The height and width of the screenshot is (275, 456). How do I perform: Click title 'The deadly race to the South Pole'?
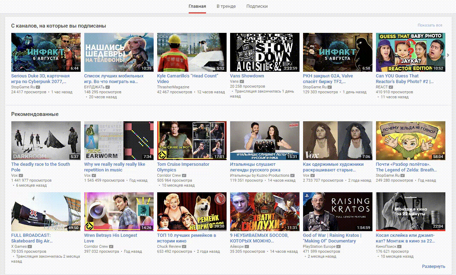[x=41, y=167]
